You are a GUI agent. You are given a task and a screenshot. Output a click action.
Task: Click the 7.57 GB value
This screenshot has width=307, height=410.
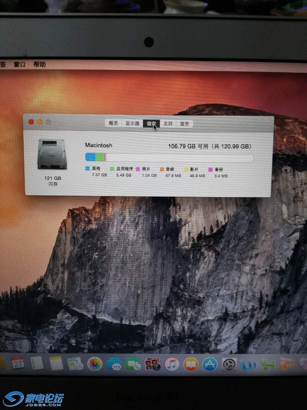click(99, 175)
